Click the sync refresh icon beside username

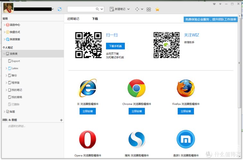coord(59,9)
